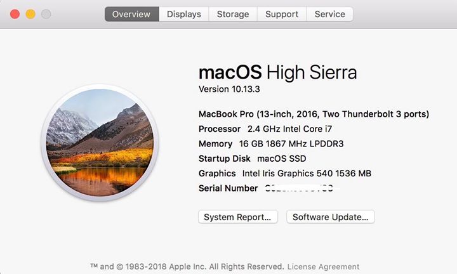Show the Service tab
This screenshot has height=274, width=457.
[330, 14]
